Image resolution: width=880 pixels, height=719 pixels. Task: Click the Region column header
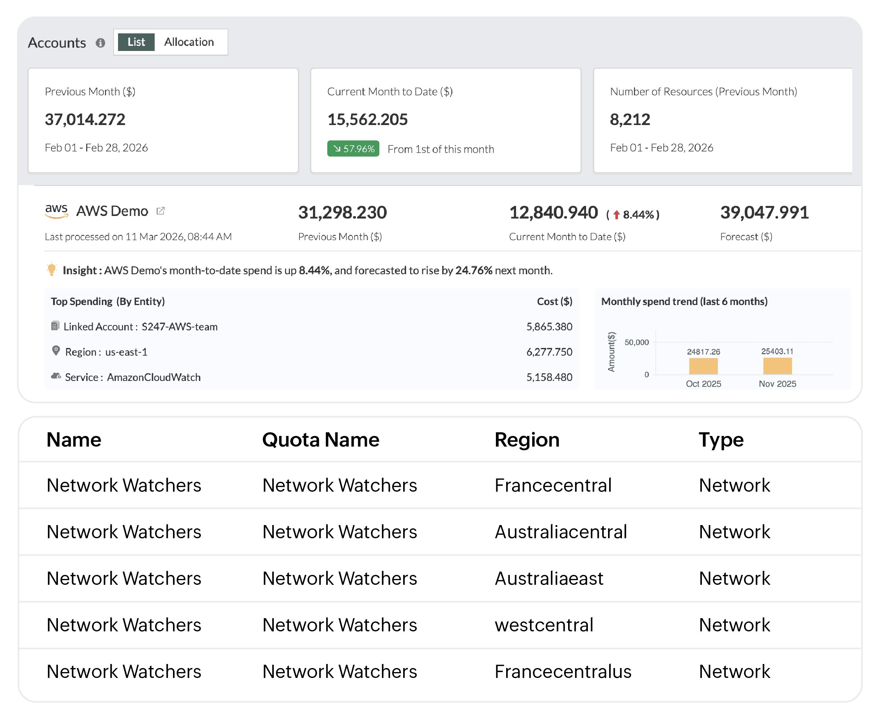point(527,440)
